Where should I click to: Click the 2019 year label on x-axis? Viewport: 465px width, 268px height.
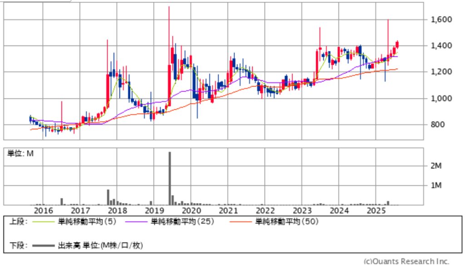click(154, 211)
